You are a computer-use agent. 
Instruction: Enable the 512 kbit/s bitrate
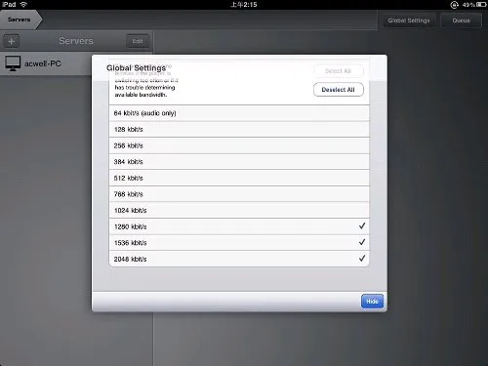pyautogui.click(x=239, y=178)
